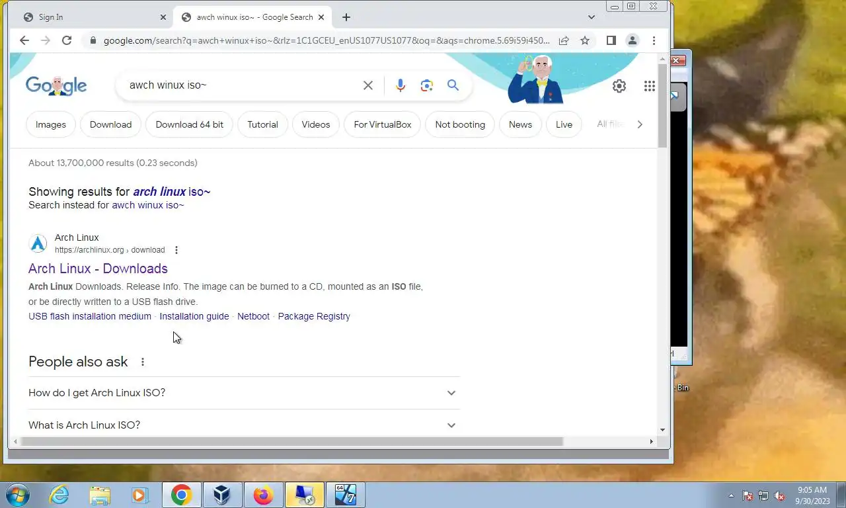Show hidden tray icons arrow

tap(731, 495)
